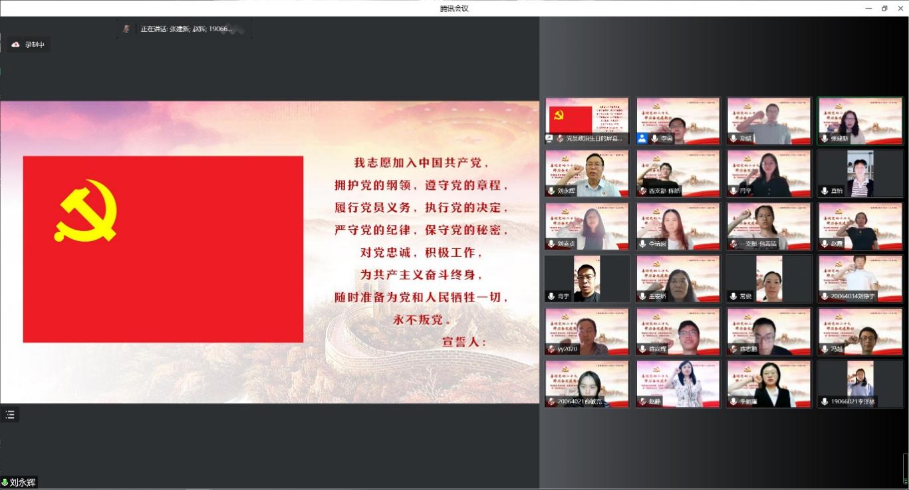Toggle microphone on 刘永辉's video tile
This screenshot has height=490, width=909.
pos(551,191)
